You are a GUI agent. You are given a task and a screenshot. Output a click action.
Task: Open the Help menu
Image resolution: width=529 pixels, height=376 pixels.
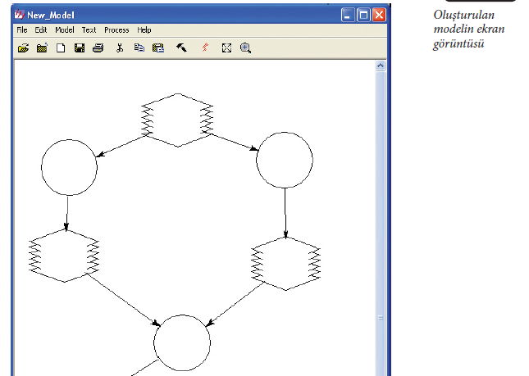click(x=144, y=30)
